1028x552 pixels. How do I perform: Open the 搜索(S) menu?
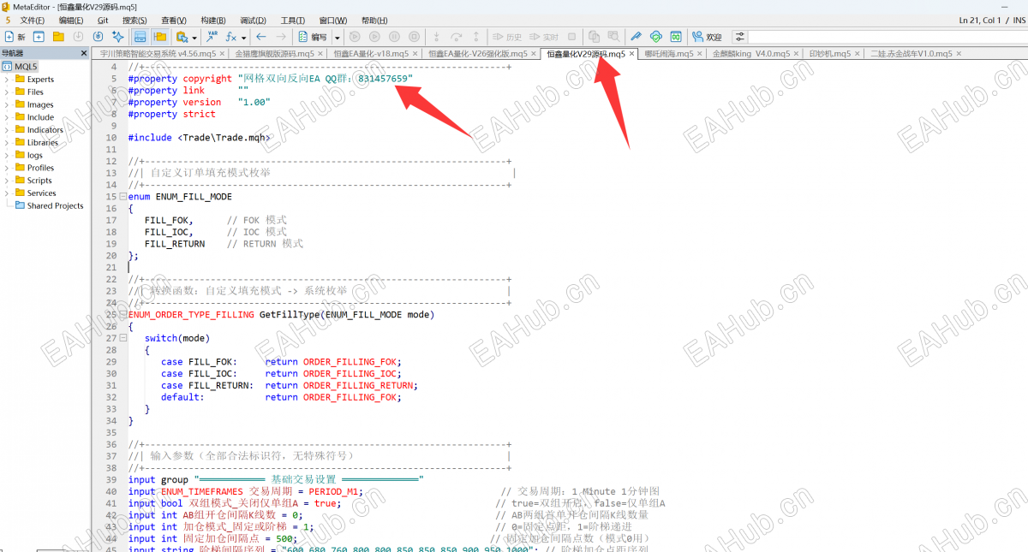[x=134, y=20]
